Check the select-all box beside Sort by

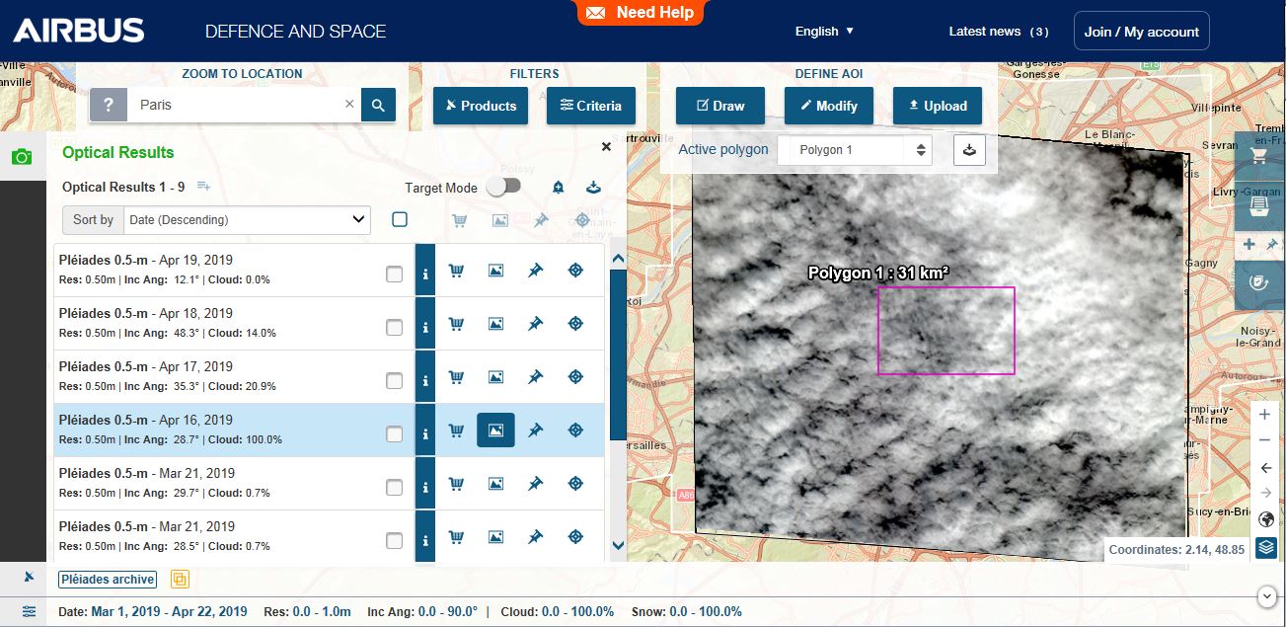coord(400,219)
